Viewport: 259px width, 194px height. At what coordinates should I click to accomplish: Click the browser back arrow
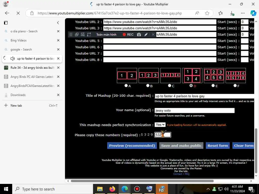7,13
